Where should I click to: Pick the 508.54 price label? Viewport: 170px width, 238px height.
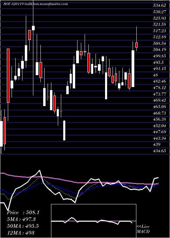tap(159, 44)
